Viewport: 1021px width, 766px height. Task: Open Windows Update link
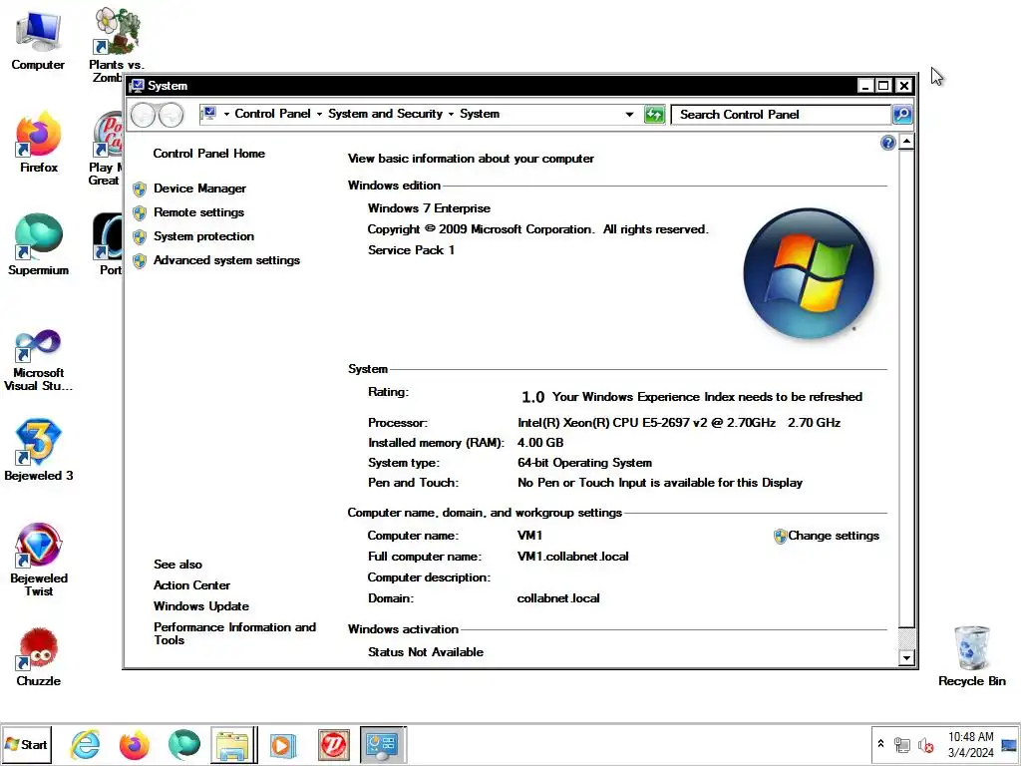click(x=201, y=605)
